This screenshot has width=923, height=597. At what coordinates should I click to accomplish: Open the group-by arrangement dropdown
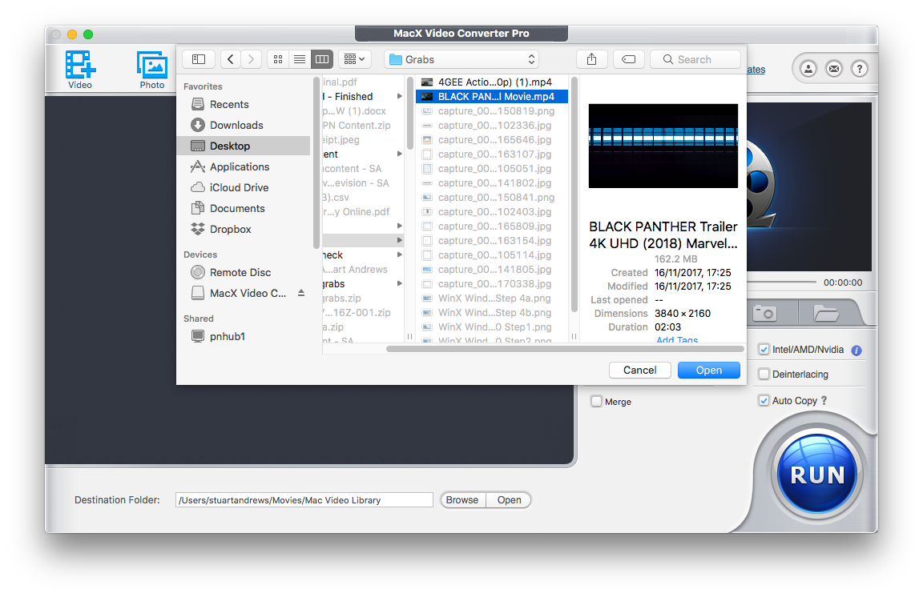coord(354,59)
